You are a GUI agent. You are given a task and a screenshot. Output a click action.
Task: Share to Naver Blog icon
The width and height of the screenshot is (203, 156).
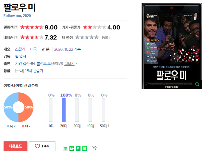pos(66,148)
